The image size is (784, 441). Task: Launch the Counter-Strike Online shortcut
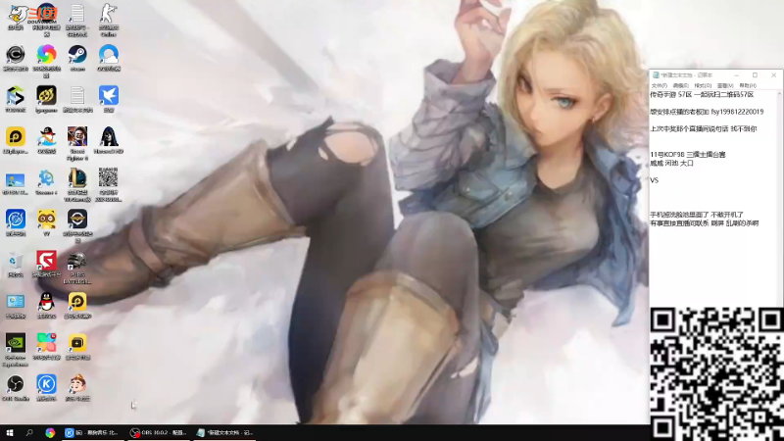click(x=109, y=14)
